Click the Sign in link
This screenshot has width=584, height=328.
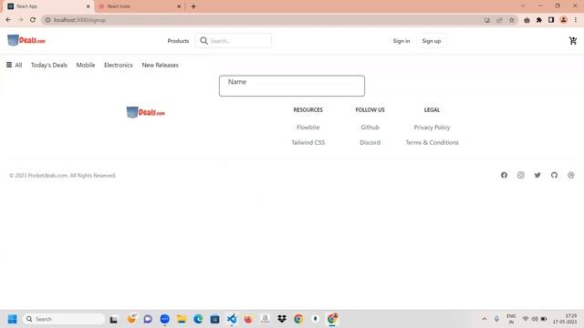pyautogui.click(x=401, y=41)
